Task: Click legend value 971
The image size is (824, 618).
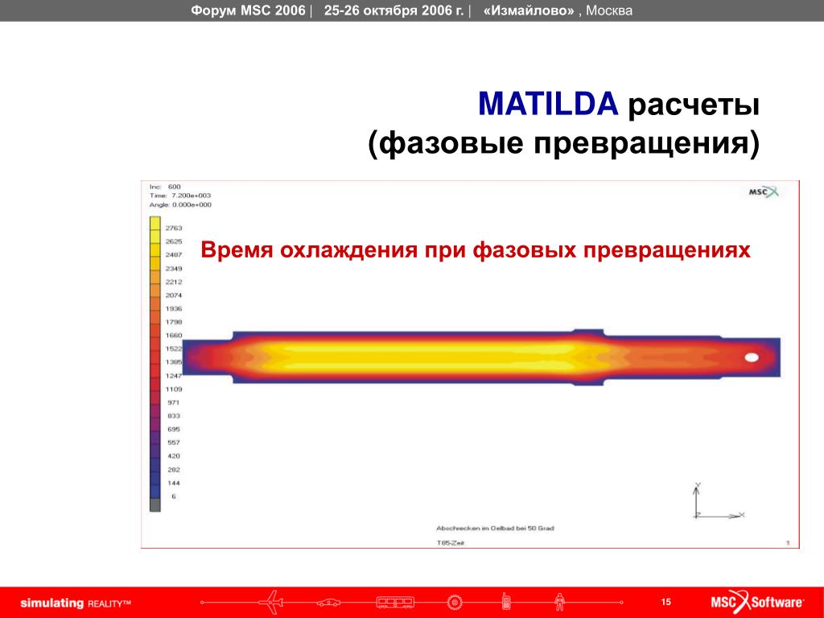Action: tap(174, 402)
